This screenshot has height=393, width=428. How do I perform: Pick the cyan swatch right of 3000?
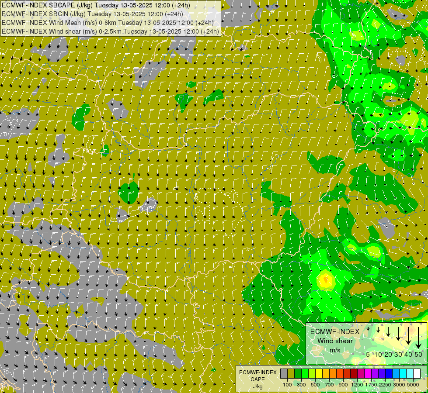coord(403,373)
